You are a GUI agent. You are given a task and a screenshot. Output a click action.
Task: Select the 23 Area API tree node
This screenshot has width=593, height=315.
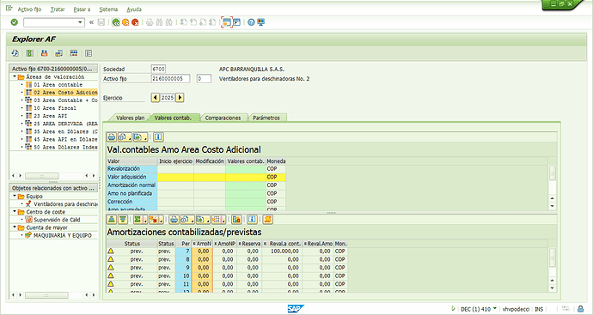51,116
